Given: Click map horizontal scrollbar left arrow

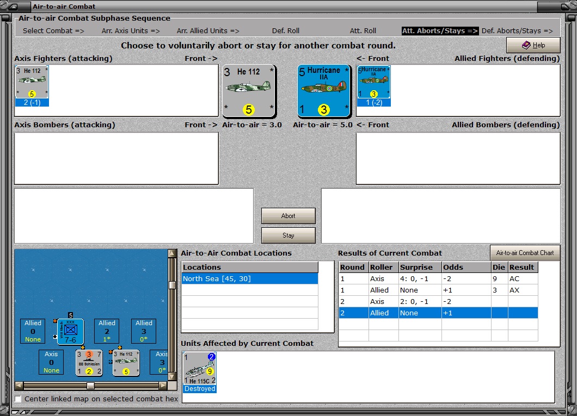Looking at the screenshot, I should coord(19,386).
